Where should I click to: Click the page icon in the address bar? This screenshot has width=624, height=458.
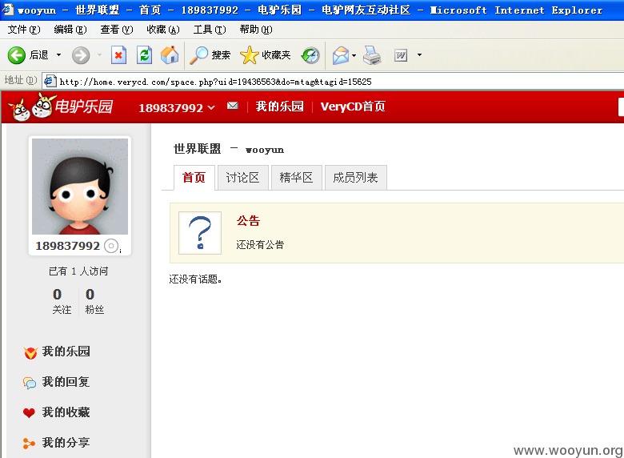pos(50,81)
